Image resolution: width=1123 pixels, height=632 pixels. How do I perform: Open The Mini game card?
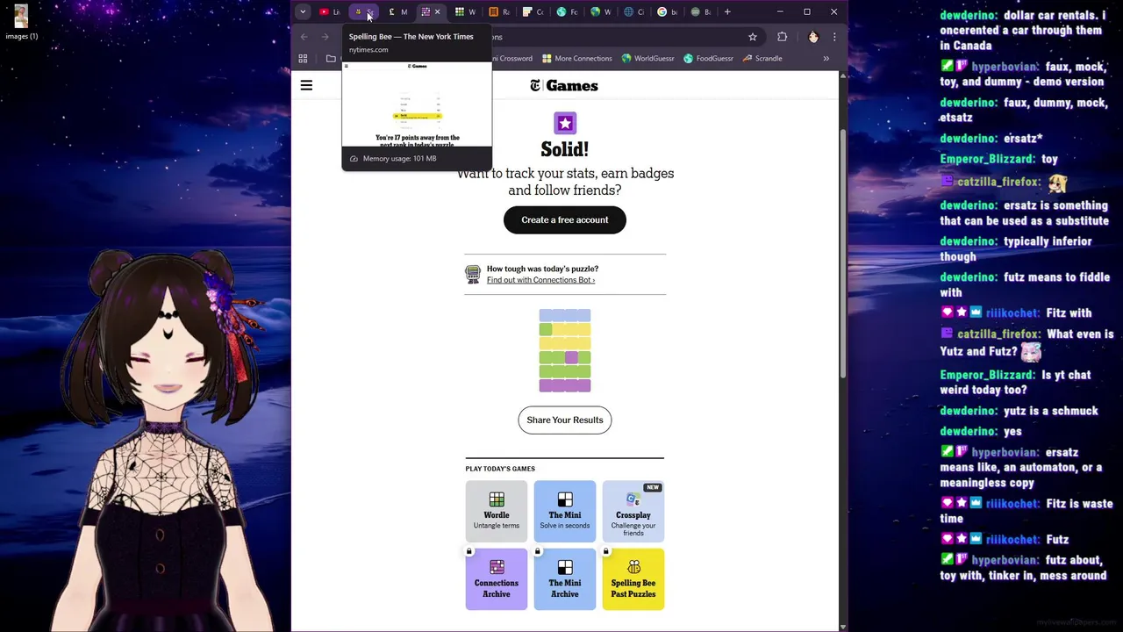[x=565, y=512]
